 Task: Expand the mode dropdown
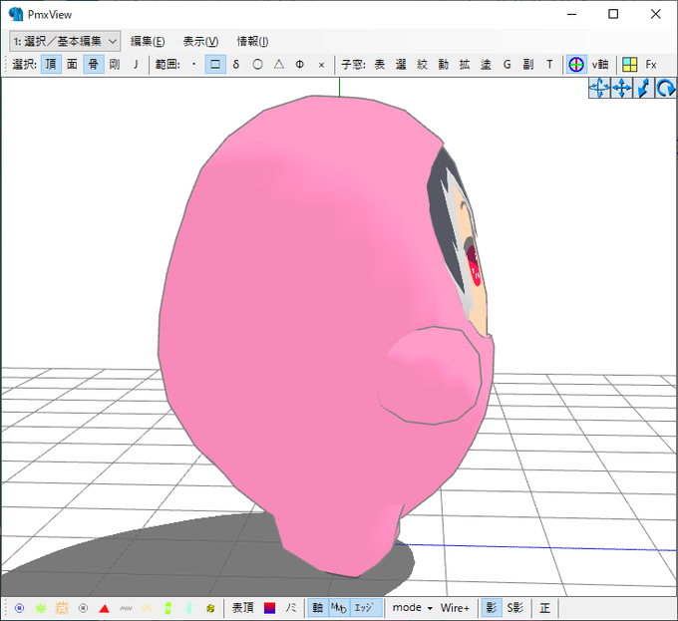[413, 608]
